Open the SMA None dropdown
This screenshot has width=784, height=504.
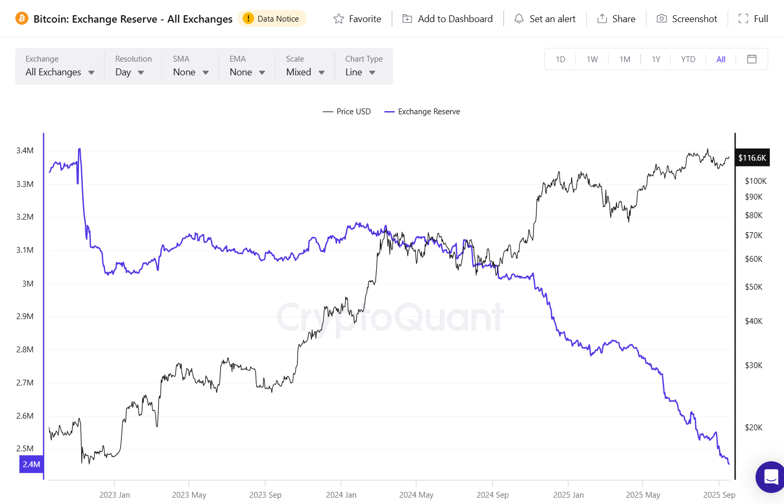pos(191,72)
